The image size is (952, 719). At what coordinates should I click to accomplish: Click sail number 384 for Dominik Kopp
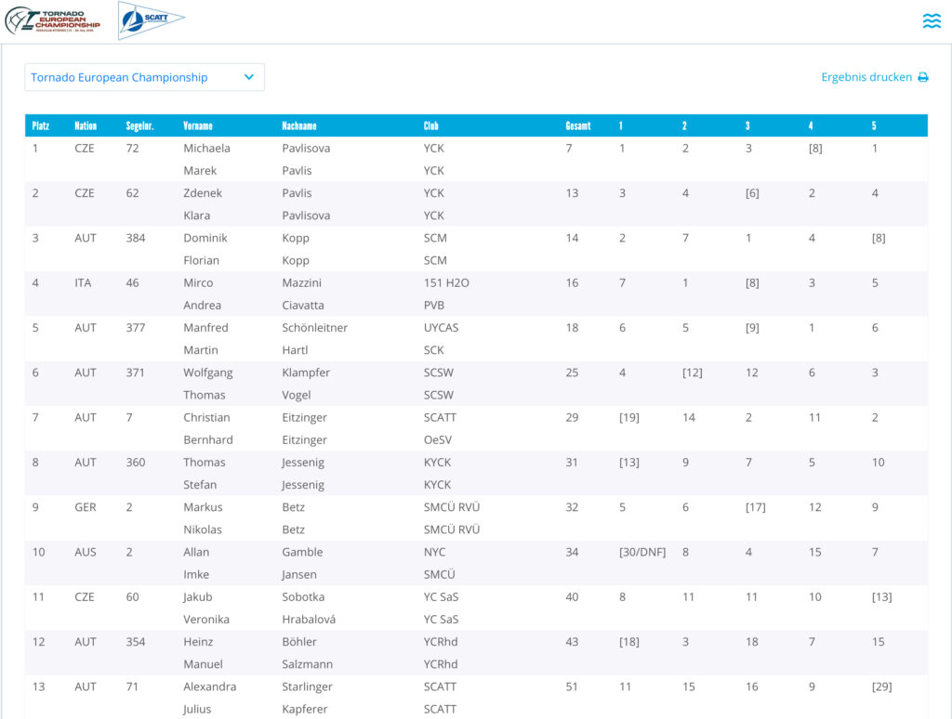[x=136, y=238]
